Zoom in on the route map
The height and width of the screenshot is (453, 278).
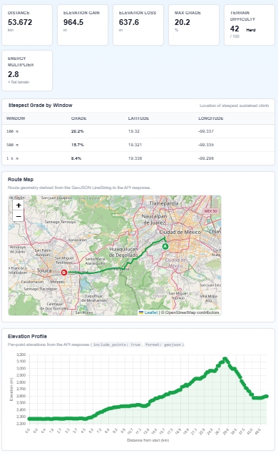coord(19,205)
